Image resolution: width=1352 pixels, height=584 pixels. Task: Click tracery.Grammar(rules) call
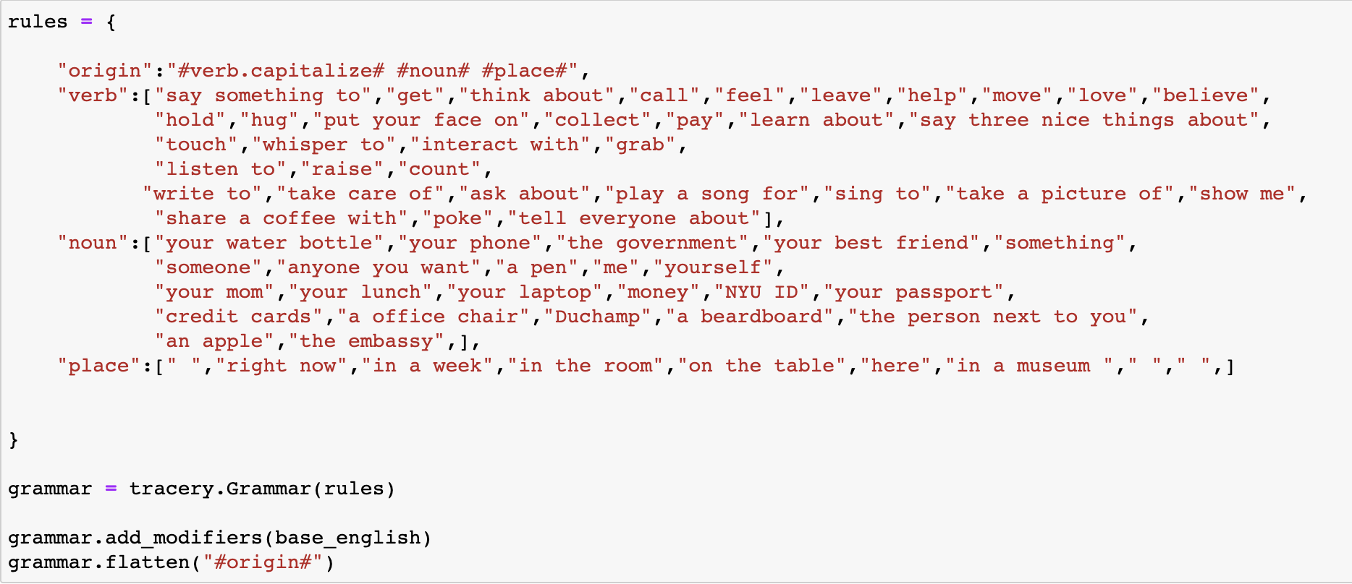(x=262, y=489)
